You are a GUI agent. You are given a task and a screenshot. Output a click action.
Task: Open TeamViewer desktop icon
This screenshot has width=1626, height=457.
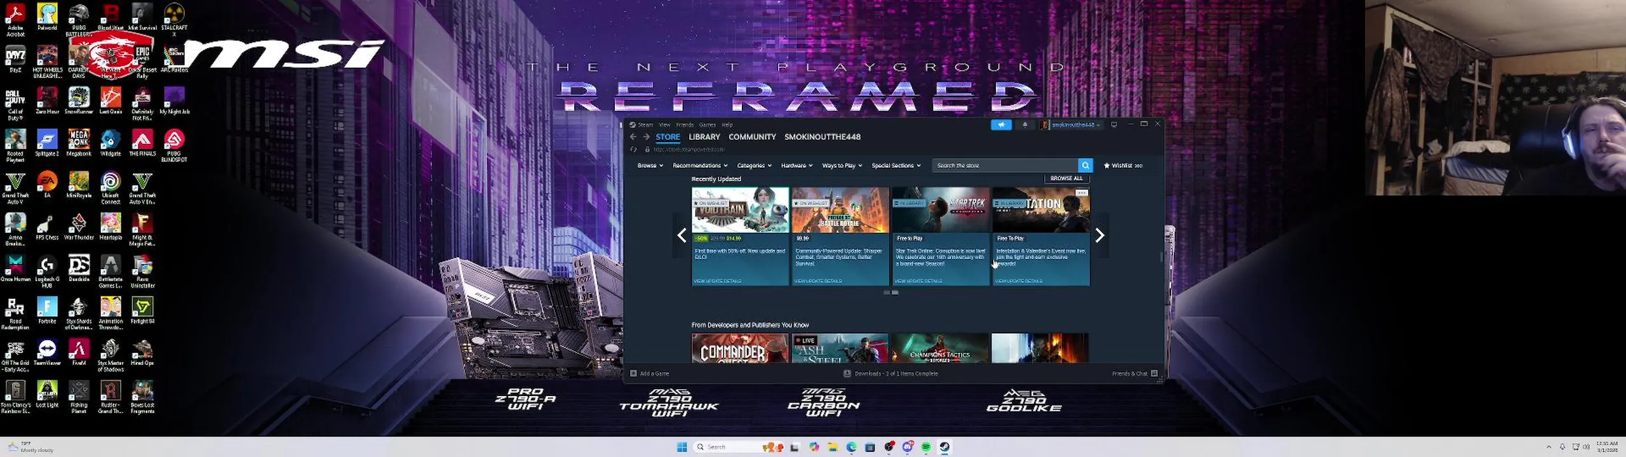(47, 352)
